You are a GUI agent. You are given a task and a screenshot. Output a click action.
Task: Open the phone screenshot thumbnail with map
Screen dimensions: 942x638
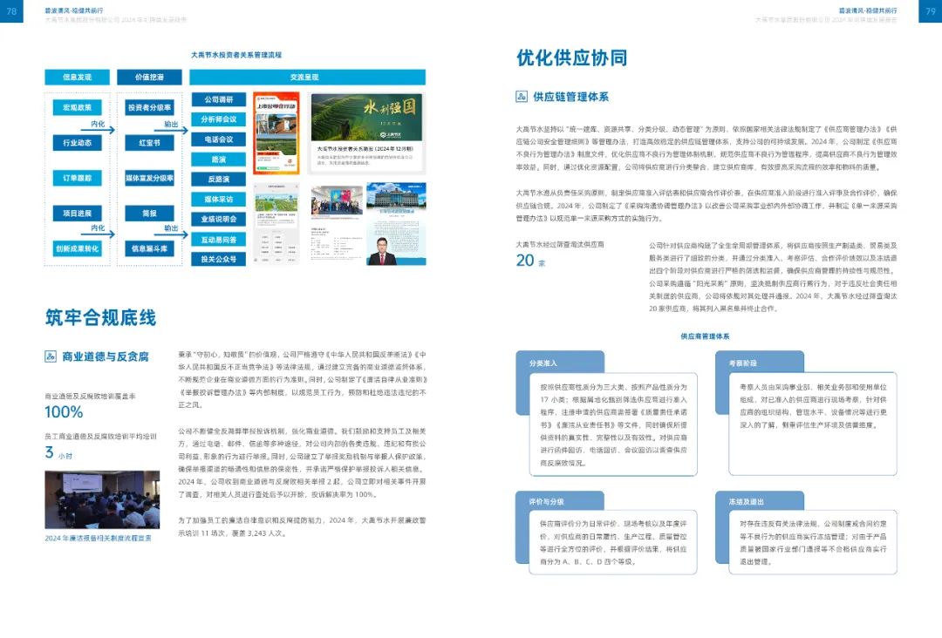(x=276, y=223)
